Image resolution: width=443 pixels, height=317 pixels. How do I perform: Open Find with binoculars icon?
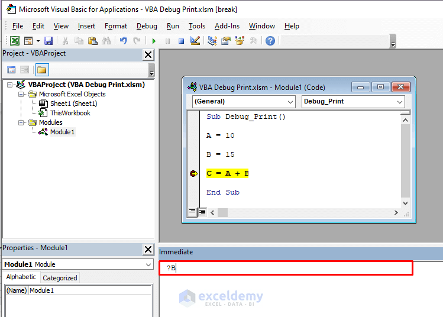point(106,41)
